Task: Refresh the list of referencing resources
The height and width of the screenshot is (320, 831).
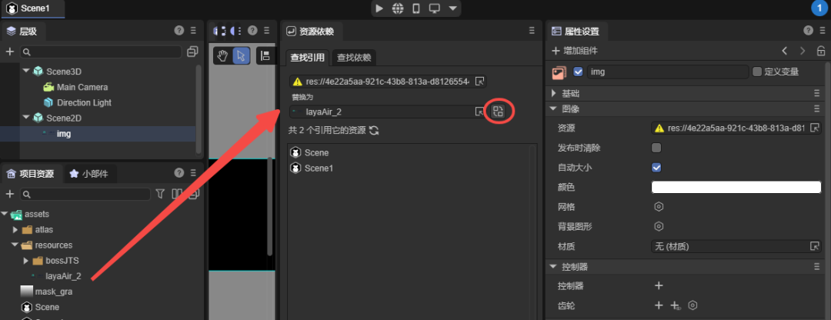Action: (x=374, y=131)
